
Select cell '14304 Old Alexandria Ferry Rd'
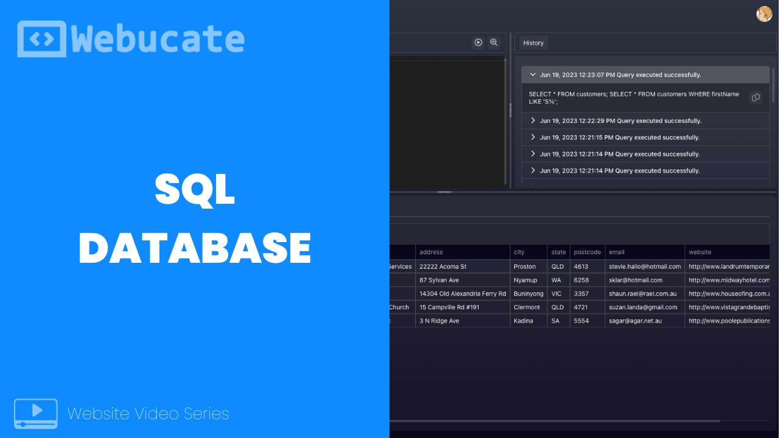463,294
